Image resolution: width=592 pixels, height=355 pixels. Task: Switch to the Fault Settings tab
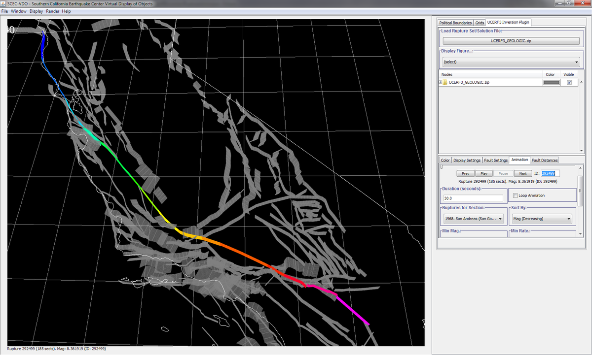[x=496, y=160]
